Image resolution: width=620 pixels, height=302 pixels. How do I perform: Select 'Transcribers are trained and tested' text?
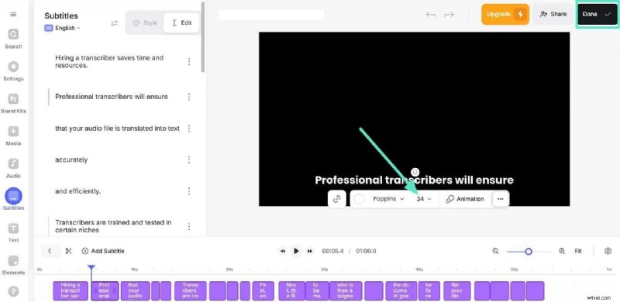pos(113,226)
